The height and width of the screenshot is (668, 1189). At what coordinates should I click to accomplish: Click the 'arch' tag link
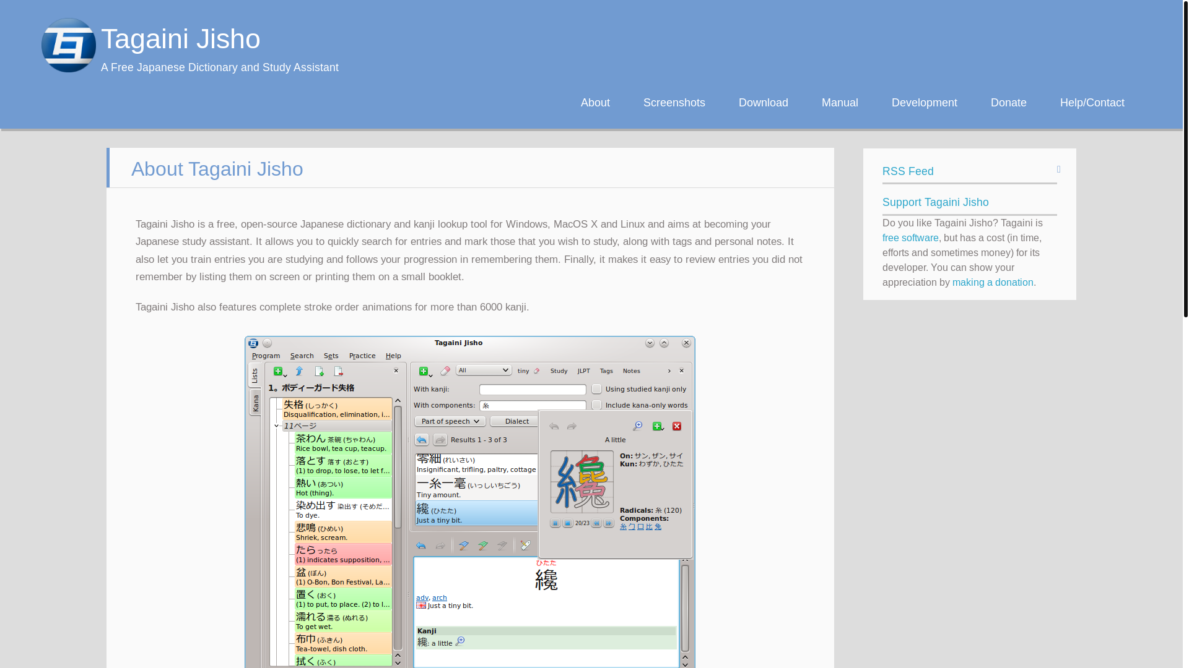(440, 597)
